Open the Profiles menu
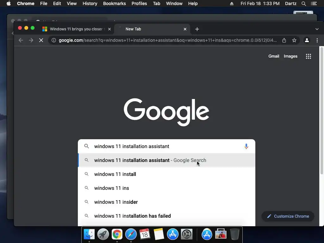 click(x=139, y=3)
